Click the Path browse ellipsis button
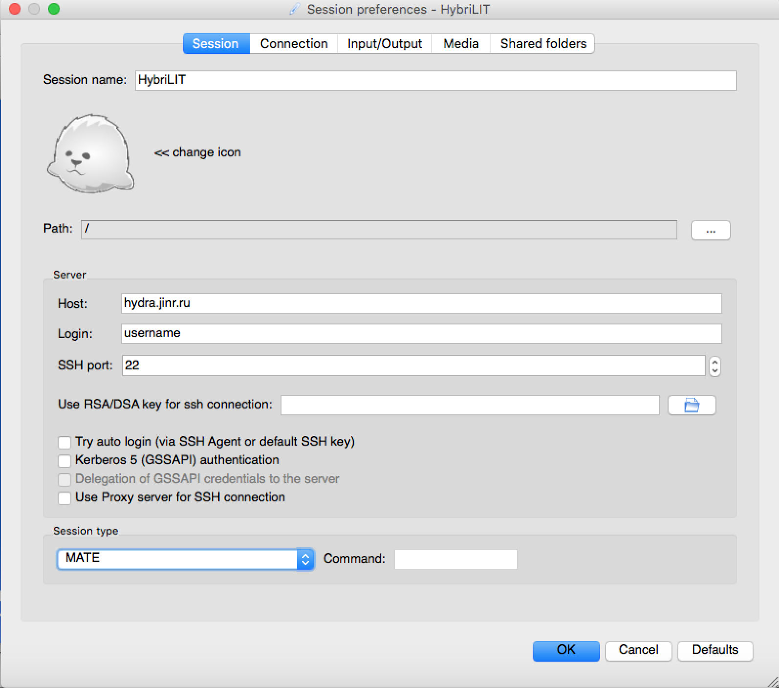The image size is (779, 688). click(711, 230)
